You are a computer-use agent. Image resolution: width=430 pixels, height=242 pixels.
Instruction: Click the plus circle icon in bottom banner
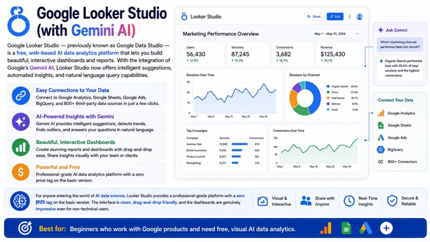pos(386,228)
